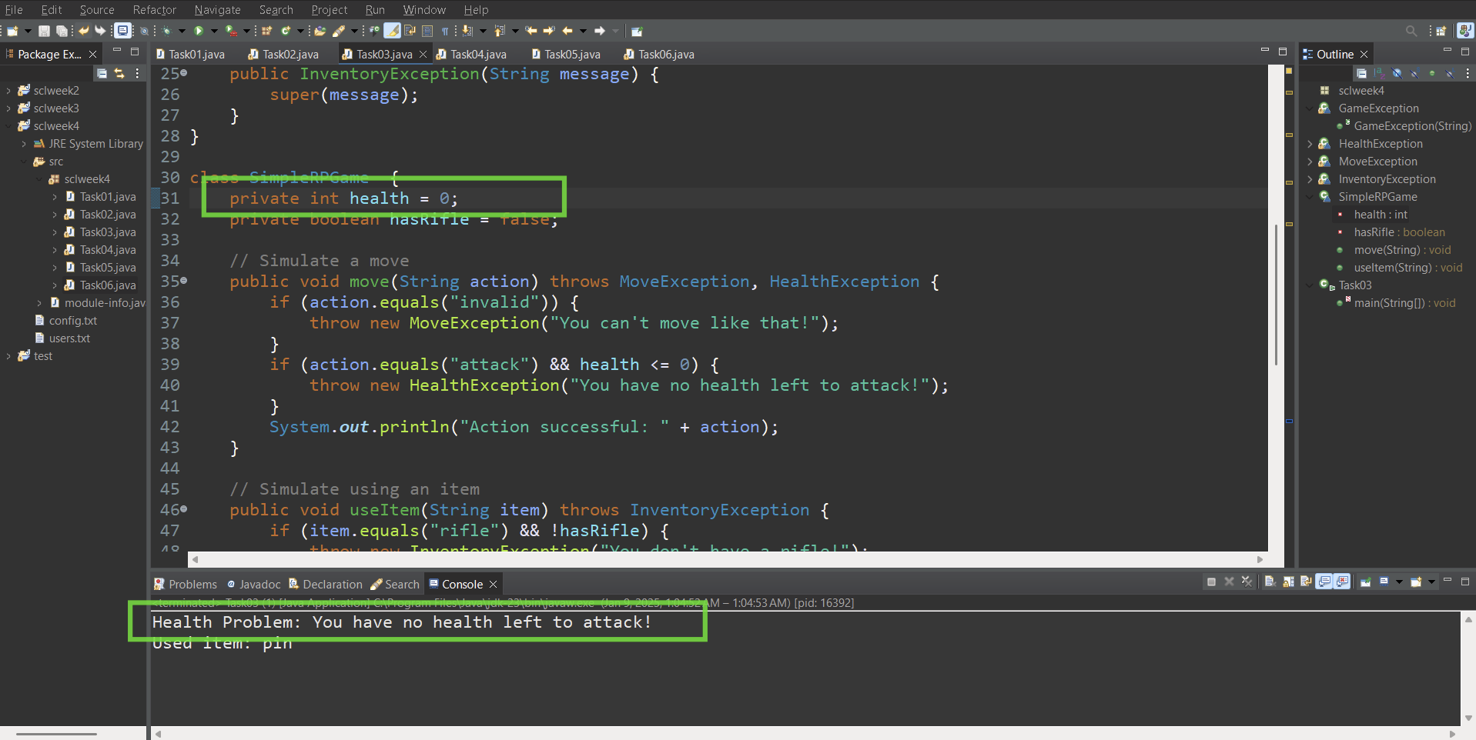Select main(String[]) in Outline

1397,303
